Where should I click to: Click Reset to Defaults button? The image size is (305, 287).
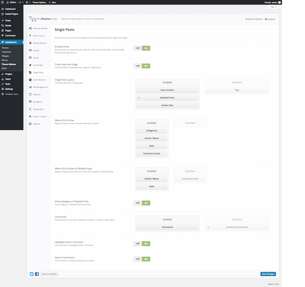click(x=49, y=274)
